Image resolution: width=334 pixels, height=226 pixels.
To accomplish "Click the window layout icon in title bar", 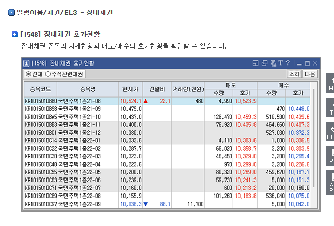I will (256, 63).
